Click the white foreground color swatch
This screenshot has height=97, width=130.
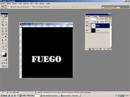pos(3,53)
